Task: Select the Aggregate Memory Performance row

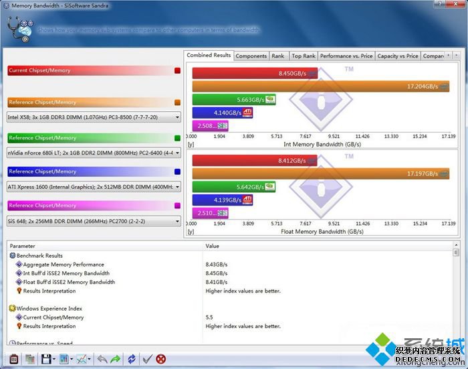Action: 230,265
